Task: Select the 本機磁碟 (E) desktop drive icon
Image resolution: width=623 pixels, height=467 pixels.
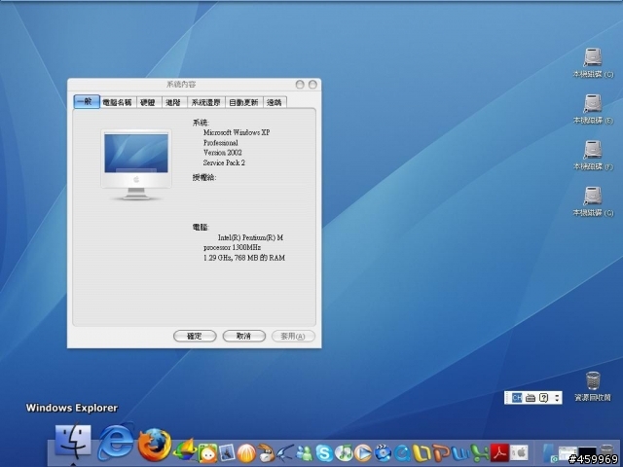Action: tap(593, 109)
